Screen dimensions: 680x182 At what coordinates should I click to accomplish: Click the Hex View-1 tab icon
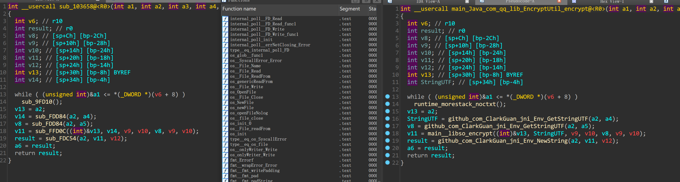[574, 2]
